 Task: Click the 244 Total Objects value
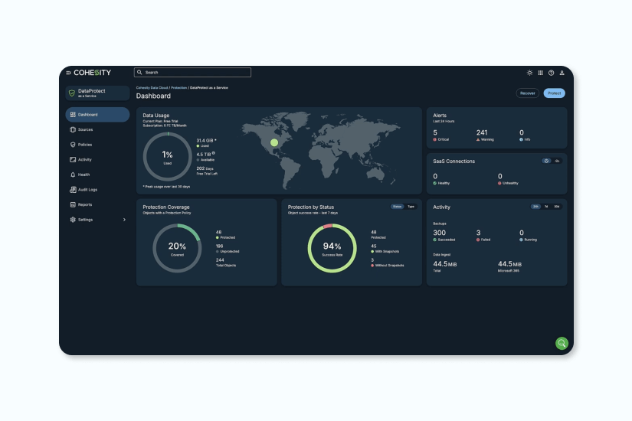pos(220,260)
